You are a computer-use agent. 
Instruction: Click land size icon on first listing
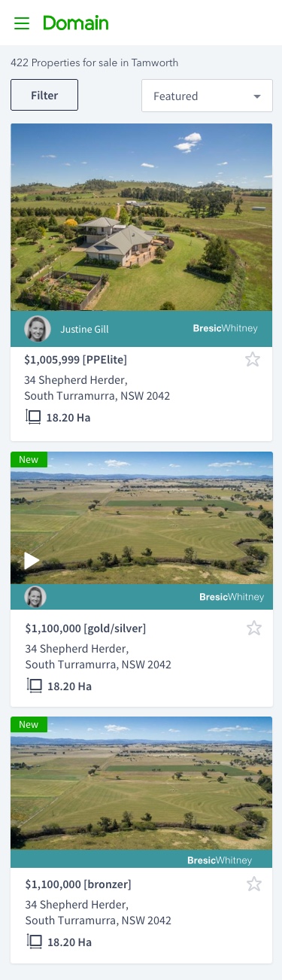(x=33, y=416)
